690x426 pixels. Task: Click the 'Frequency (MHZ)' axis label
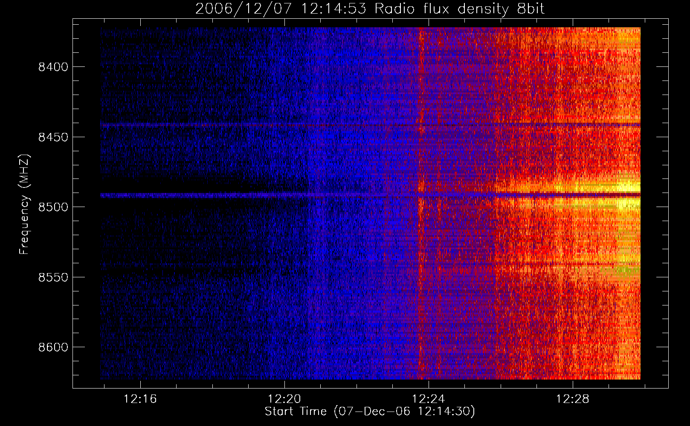pyautogui.click(x=24, y=204)
